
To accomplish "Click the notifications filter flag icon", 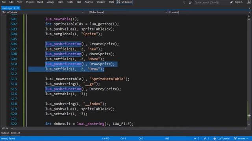I will coord(184,2).
